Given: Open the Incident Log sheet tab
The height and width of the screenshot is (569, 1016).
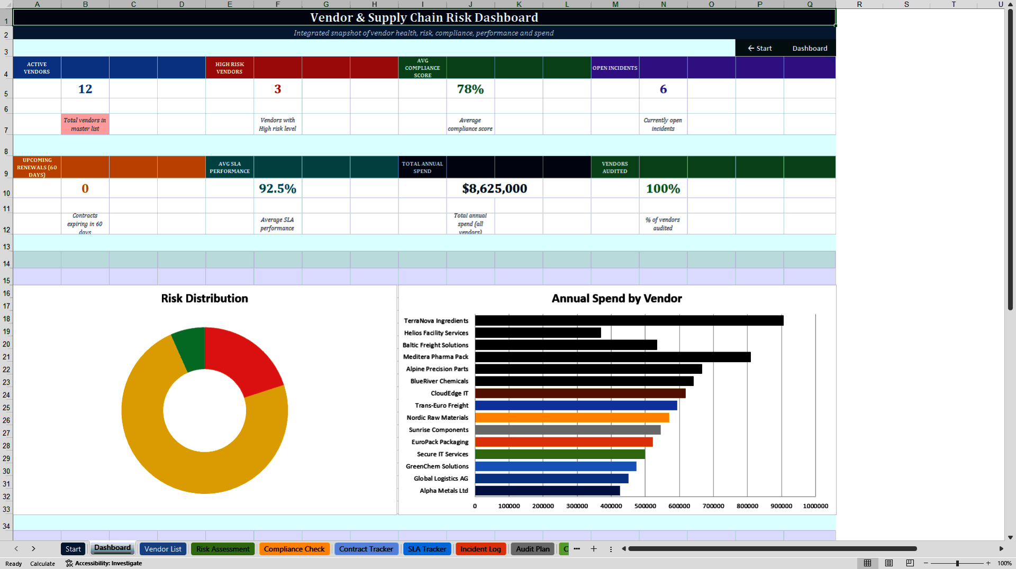Looking at the screenshot, I should pyautogui.click(x=480, y=549).
